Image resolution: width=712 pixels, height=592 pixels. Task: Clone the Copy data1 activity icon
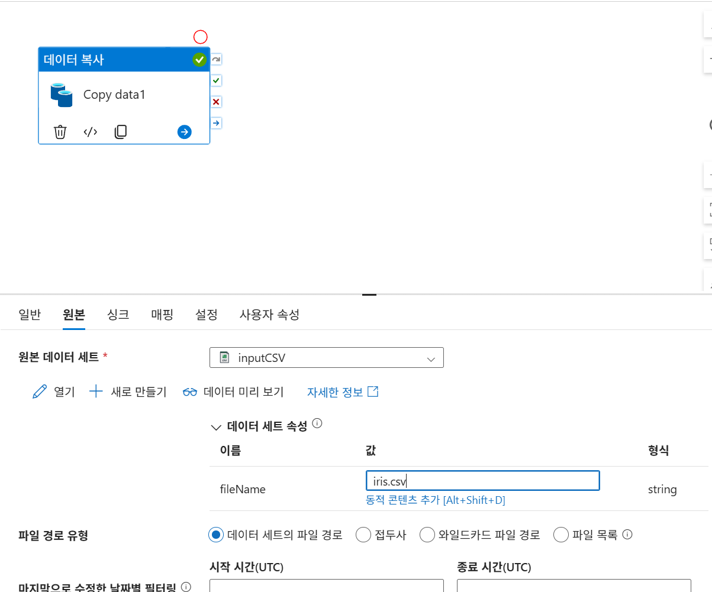coord(121,132)
